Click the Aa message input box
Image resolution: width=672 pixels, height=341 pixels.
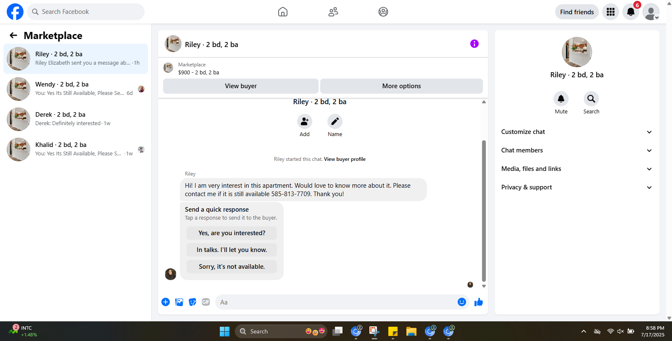pyautogui.click(x=336, y=302)
